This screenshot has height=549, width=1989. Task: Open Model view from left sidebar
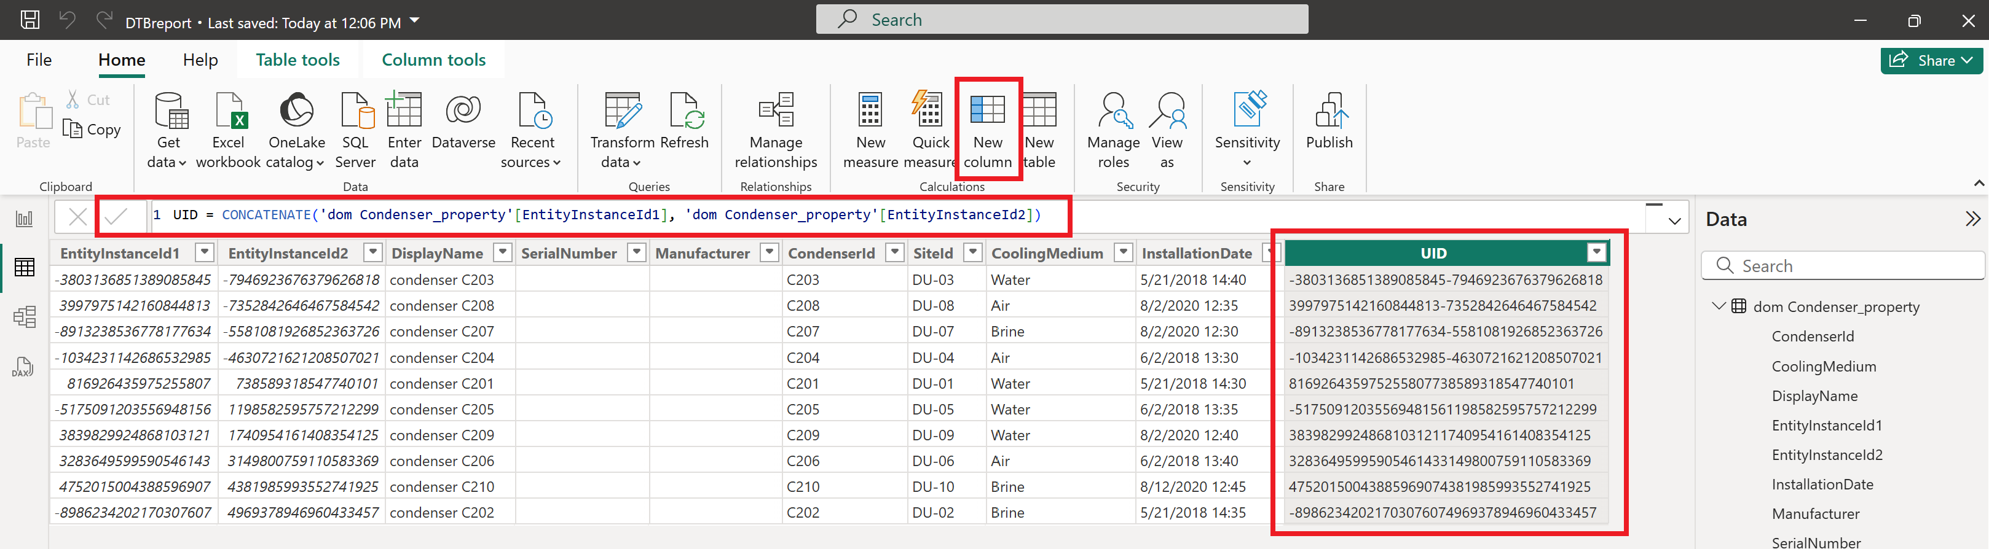pos(25,316)
